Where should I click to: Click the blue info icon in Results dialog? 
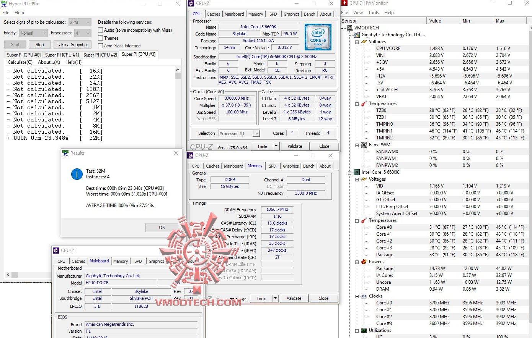[x=77, y=174]
